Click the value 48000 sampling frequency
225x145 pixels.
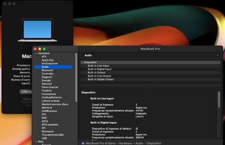pyautogui.click(x=140, y=137)
